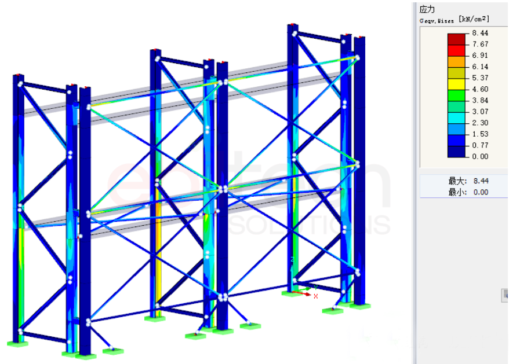This screenshot has height=364, width=509.
Task: Click the 8.44 legend maximum value
Action: point(480,34)
